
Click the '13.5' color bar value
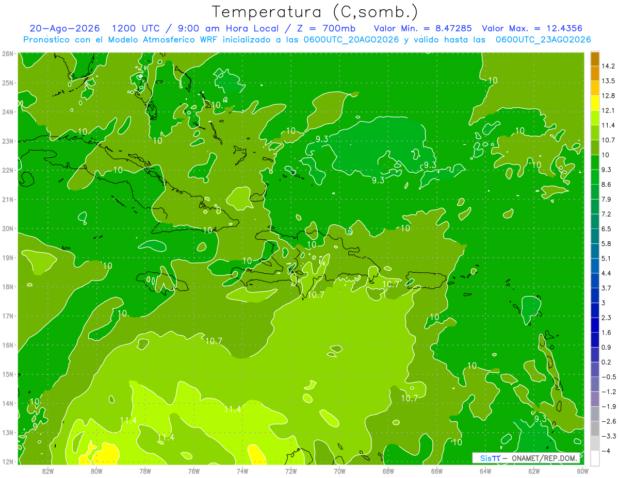pyautogui.click(x=609, y=81)
